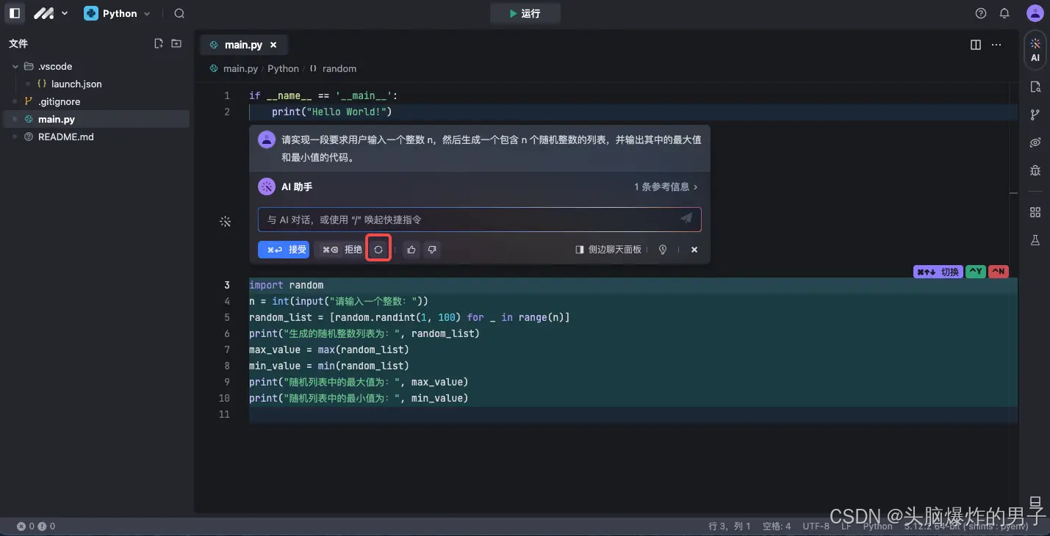Open the debug bug panel on right sidebar
The width and height of the screenshot is (1050, 536).
click(x=1035, y=170)
